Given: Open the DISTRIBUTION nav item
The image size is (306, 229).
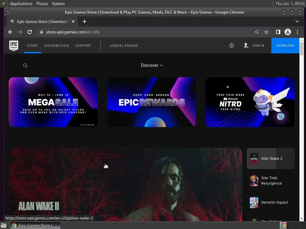Looking at the screenshot, I should click(x=56, y=46).
